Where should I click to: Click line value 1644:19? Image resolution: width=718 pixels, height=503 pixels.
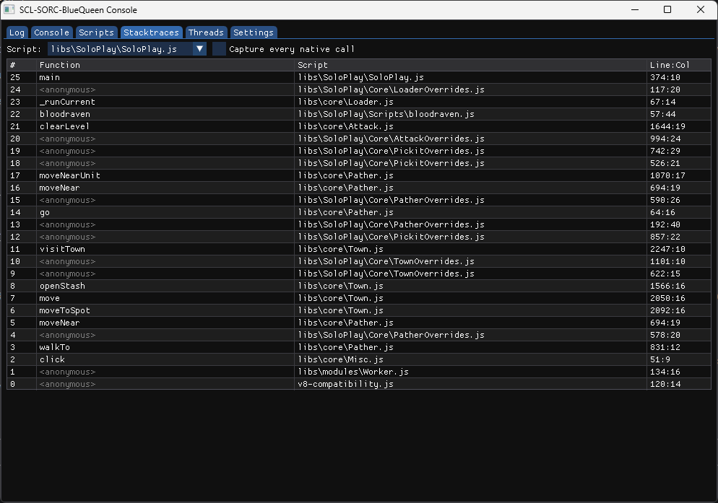(x=667, y=126)
